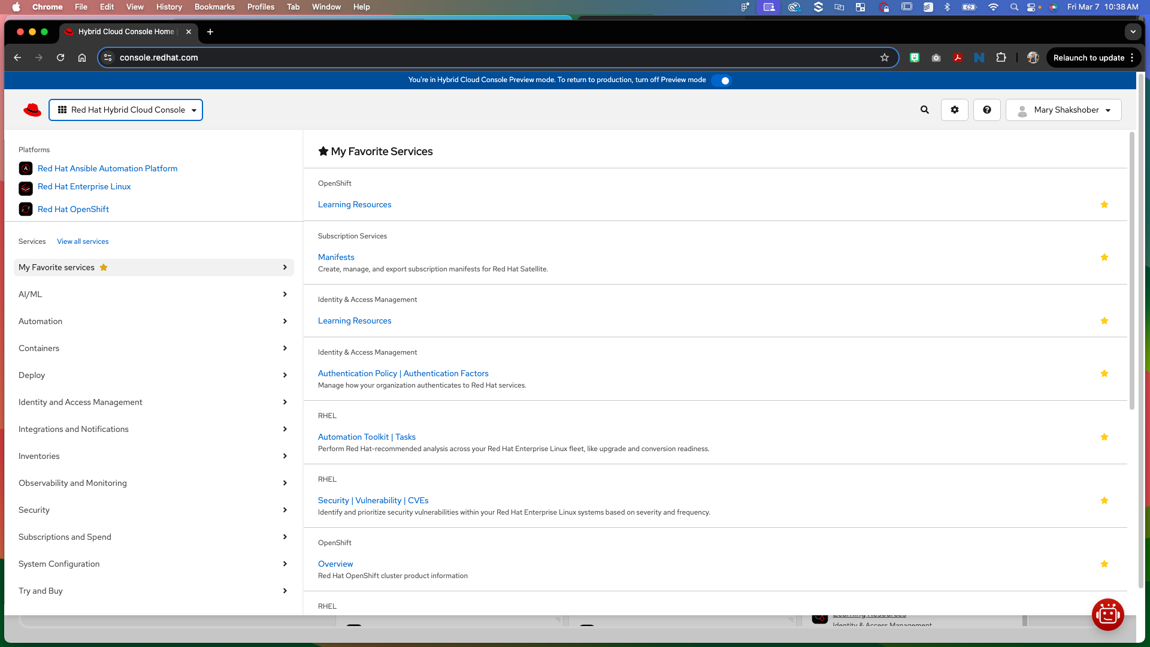Open the Mary Shakshober user menu
The width and height of the screenshot is (1150, 647).
[x=1064, y=110]
